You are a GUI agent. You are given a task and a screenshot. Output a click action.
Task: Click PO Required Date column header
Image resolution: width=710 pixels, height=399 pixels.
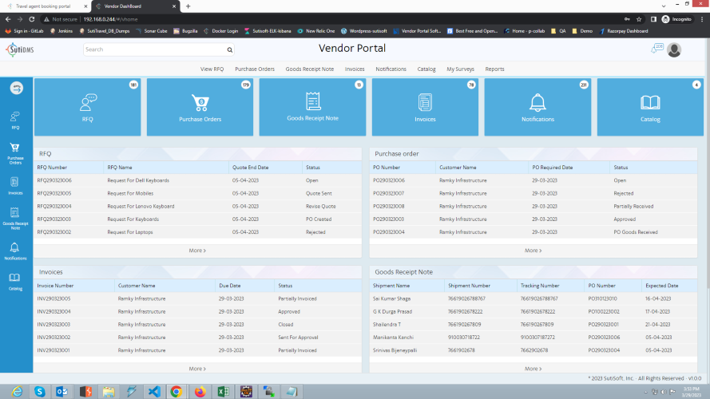pos(553,168)
